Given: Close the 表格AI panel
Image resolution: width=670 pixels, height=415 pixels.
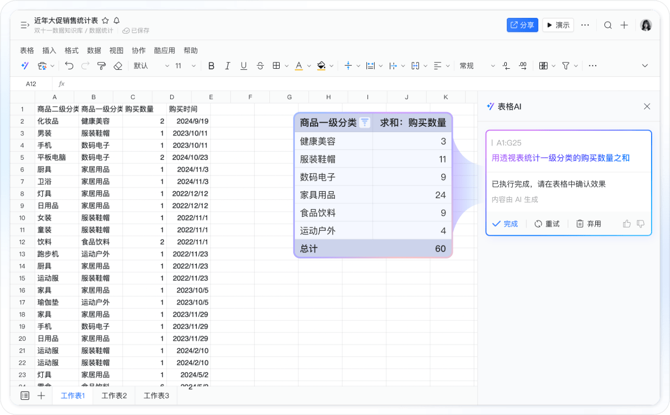Looking at the screenshot, I should tap(647, 107).
